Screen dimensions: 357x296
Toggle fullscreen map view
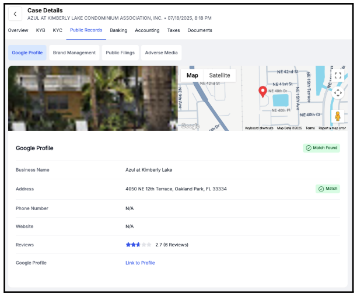[x=338, y=75]
